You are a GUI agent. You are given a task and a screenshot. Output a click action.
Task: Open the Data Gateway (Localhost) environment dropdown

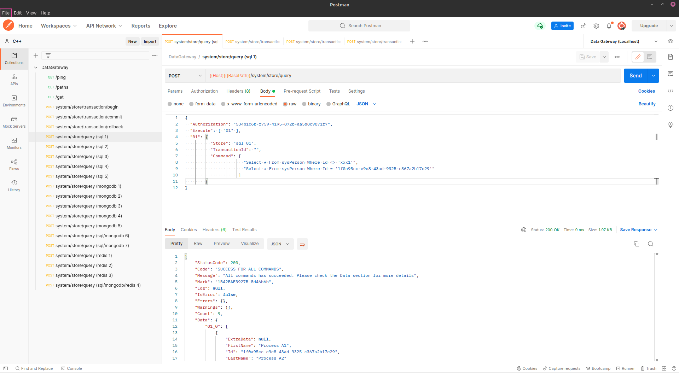pyautogui.click(x=624, y=41)
